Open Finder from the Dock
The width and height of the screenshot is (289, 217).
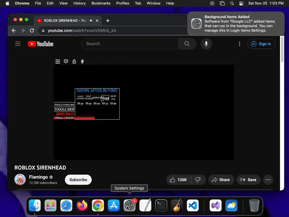35,205
